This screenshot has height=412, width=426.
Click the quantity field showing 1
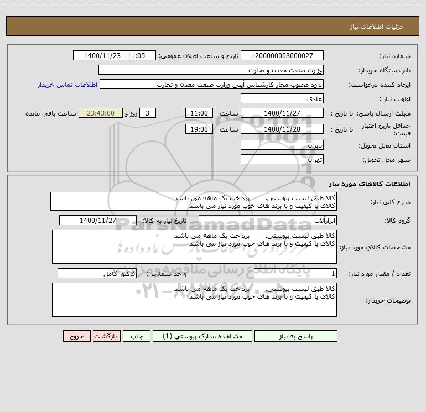(295, 273)
